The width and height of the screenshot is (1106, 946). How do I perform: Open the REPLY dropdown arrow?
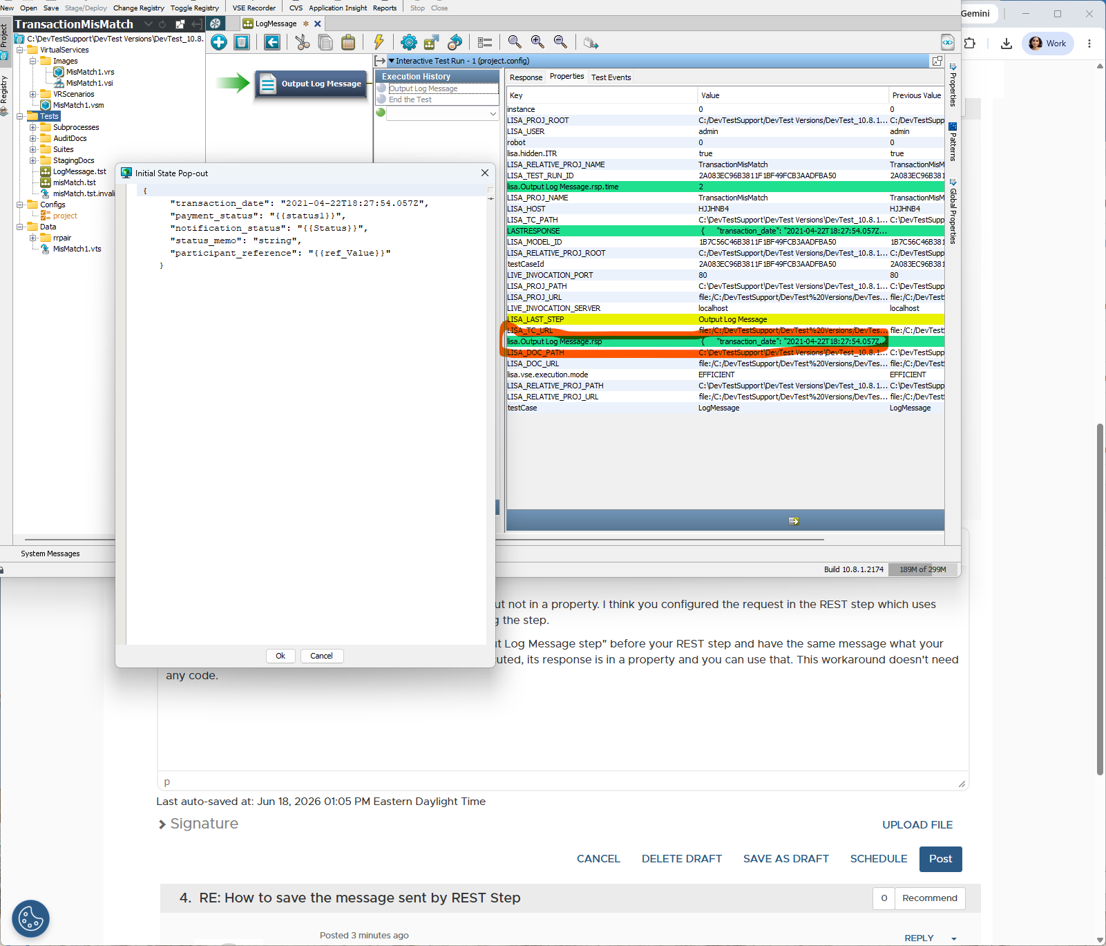click(x=954, y=938)
